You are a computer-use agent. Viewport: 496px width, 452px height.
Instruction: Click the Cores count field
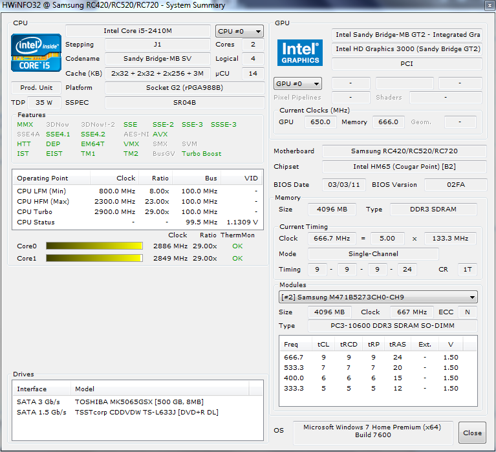253,44
